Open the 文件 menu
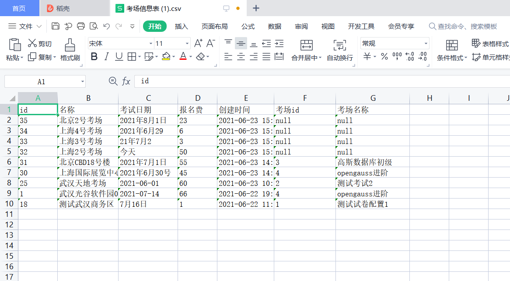The image size is (510, 281). pyautogui.click(x=25, y=26)
